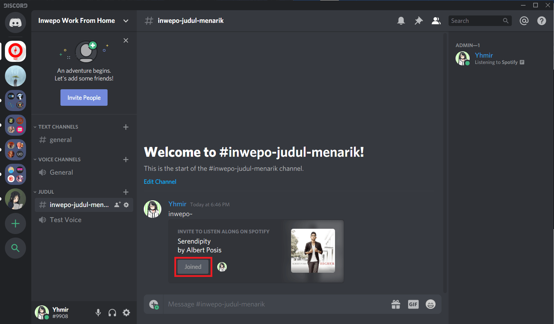Close the invite friends prompt
The width and height of the screenshot is (554, 324).
(126, 40)
